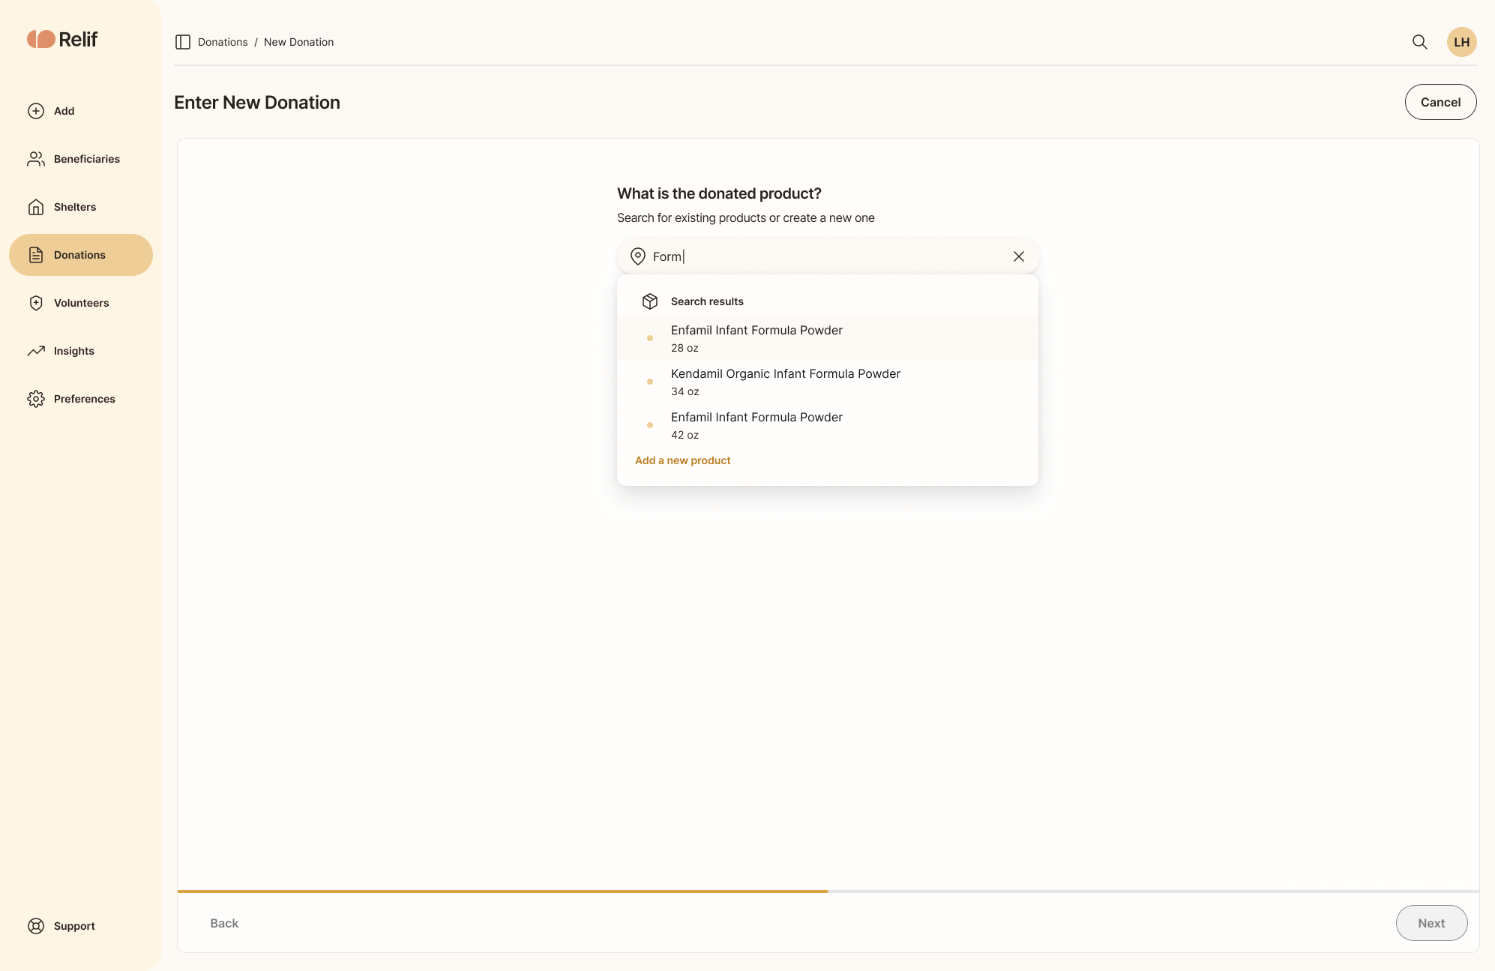This screenshot has width=1495, height=971.
Task: Open the LH user avatar
Action: click(x=1461, y=42)
